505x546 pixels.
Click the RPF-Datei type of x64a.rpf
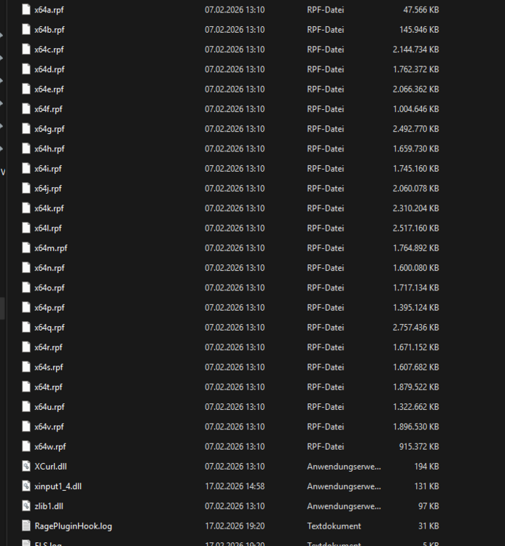326,9
